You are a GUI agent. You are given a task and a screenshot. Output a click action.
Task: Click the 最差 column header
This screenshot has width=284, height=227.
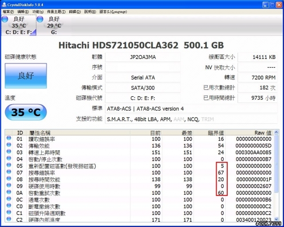click(x=177, y=133)
